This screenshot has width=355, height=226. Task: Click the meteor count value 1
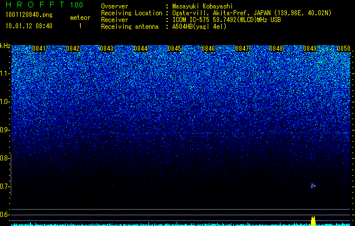point(80,26)
